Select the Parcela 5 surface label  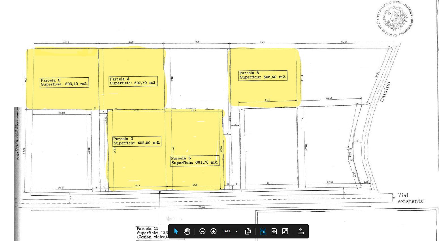[195, 161]
